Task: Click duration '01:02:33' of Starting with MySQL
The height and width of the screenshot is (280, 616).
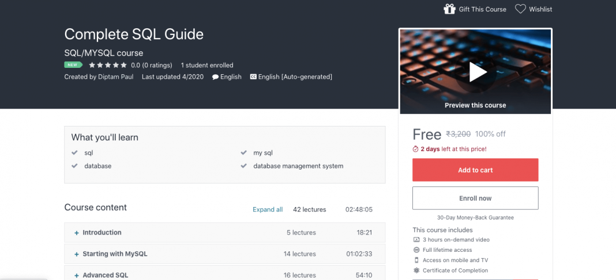Action: point(359,254)
